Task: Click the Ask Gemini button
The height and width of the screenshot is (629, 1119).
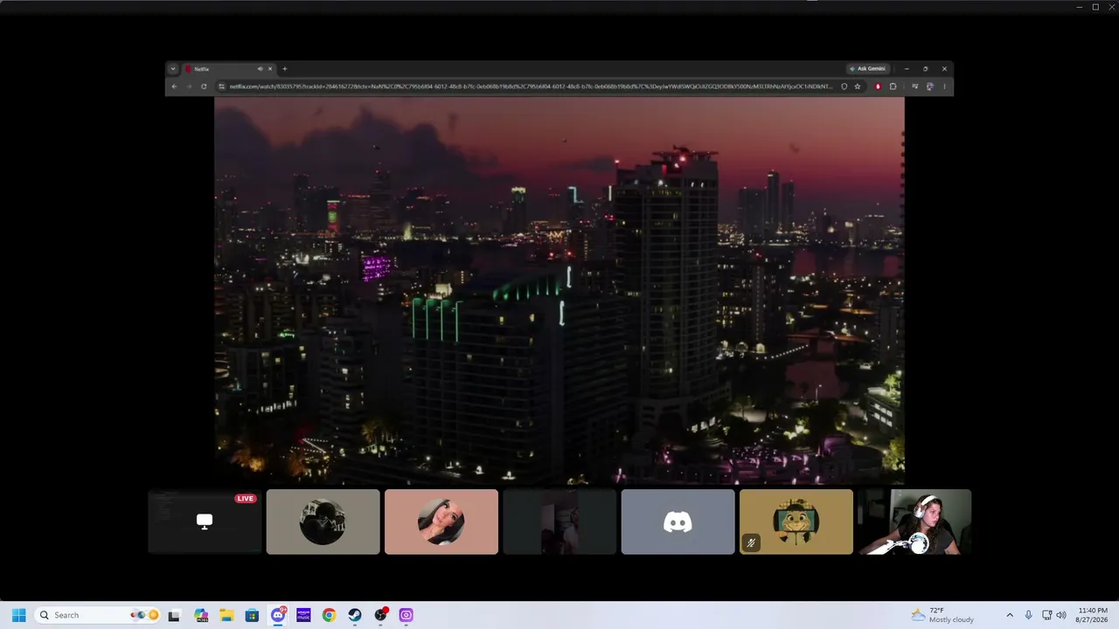Action: click(x=868, y=69)
